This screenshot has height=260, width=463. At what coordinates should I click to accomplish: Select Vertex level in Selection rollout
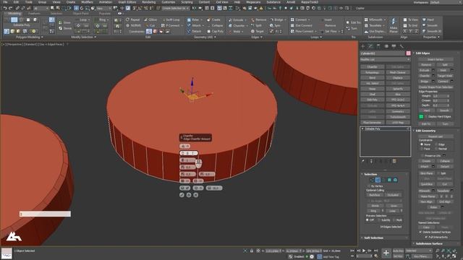tap(372, 180)
